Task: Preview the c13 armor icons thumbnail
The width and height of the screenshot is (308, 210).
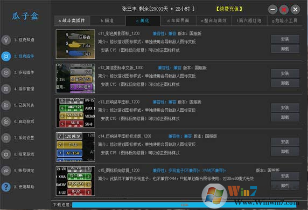Action: point(75,113)
